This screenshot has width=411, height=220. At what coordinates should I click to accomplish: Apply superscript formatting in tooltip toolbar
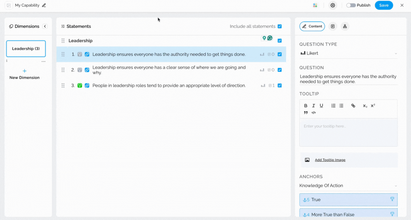[373, 105]
